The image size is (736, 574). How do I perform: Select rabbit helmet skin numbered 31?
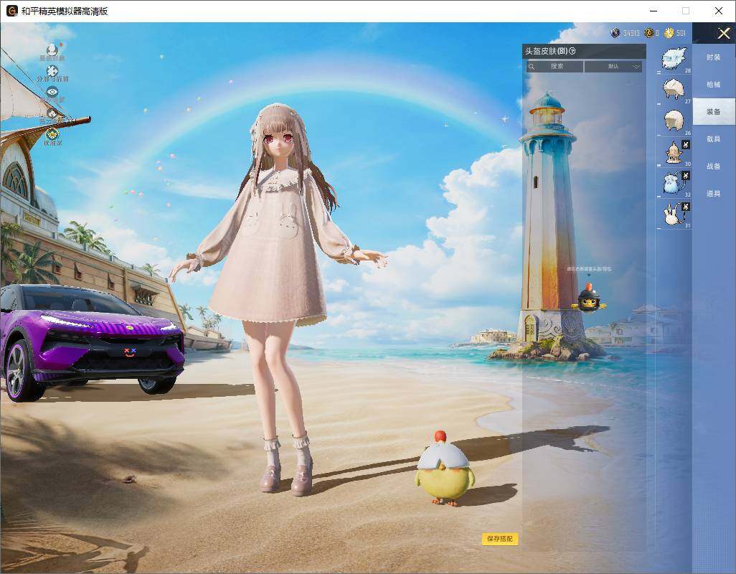(x=674, y=214)
